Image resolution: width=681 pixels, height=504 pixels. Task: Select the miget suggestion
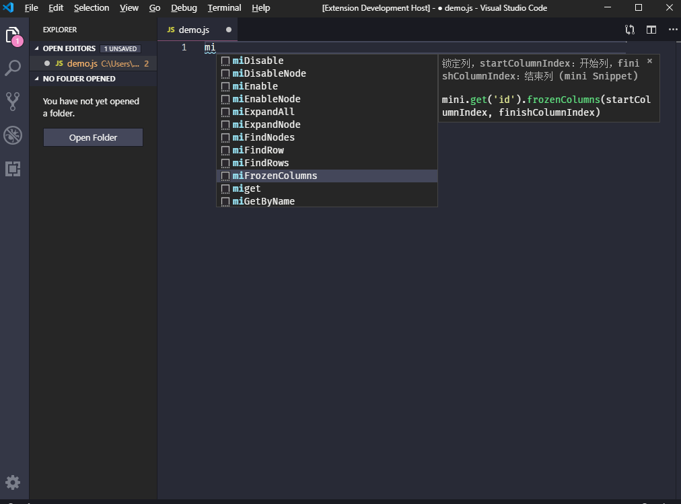point(326,188)
